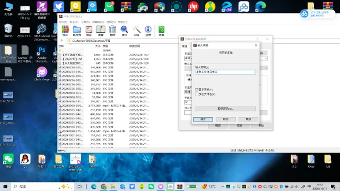This screenshot has width=340, height=191.
Task: Select the QQ penguin desktop icon
Action: click(25, 161)
